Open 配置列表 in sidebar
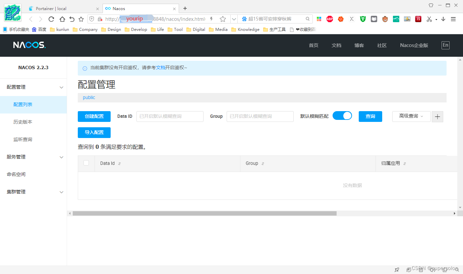Image resolution: width=463 pixels, height=274 pixels. click(34, 104)
